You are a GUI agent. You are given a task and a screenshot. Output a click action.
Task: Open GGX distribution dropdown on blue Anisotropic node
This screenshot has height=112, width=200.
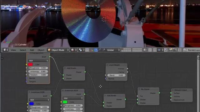pyautogui.click(x=39, y=100)
